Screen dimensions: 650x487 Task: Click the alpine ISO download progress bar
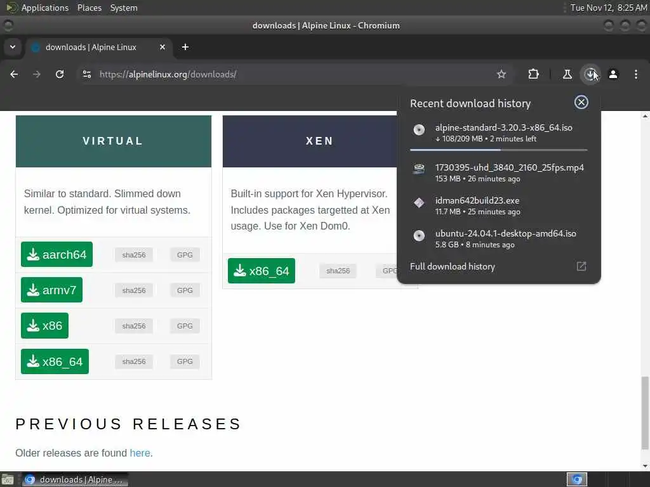[499, 150]
